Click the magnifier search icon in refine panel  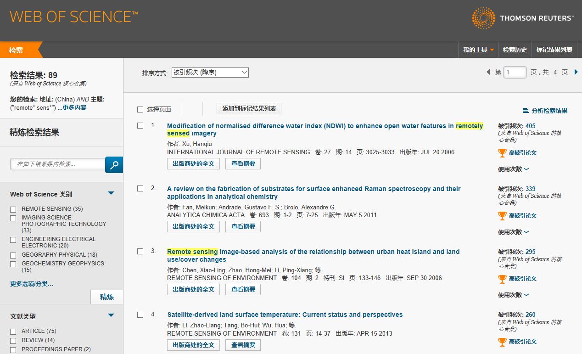click(x=114, y=164)
